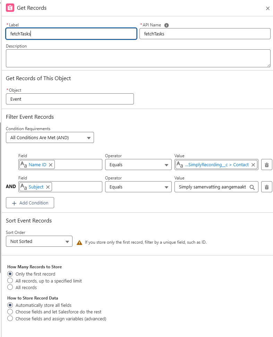The image size is (273, 337).
Task: Choose fields and assign variables (advanced)
Action: point(10,318)
